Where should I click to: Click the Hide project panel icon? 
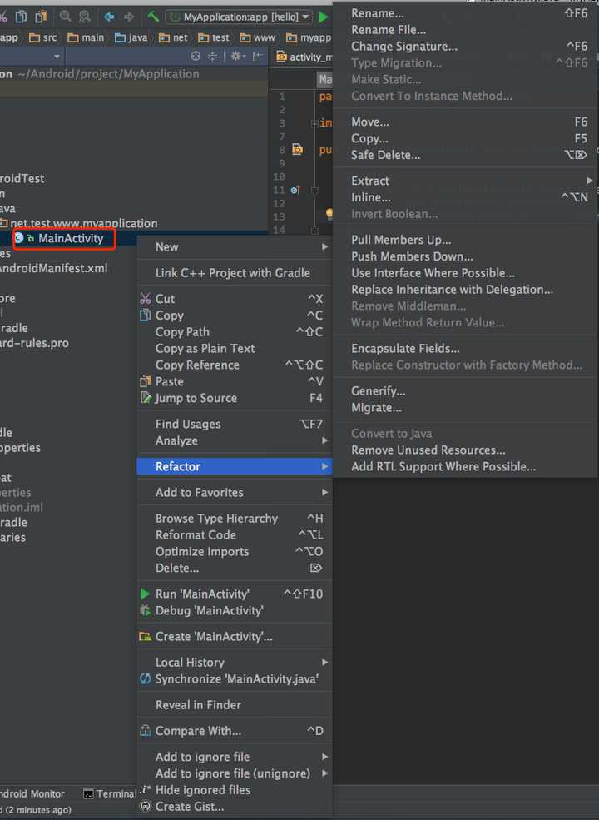(258, 56)
